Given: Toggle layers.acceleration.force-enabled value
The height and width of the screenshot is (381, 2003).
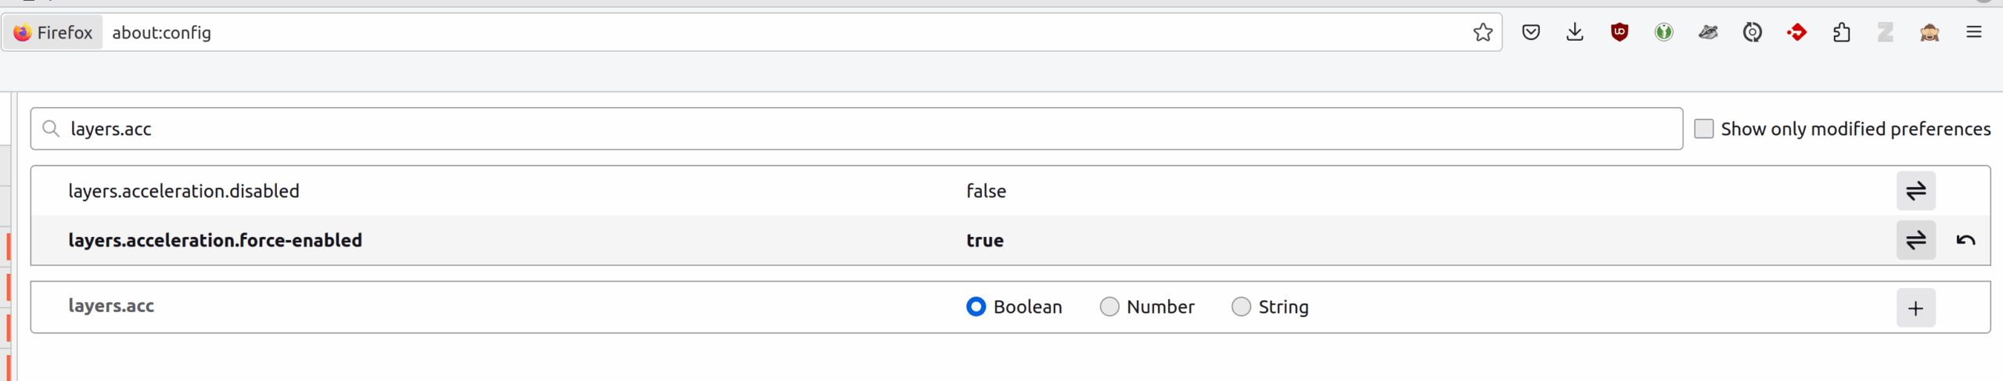Looking at the screenshot, I should (1916, 240).
